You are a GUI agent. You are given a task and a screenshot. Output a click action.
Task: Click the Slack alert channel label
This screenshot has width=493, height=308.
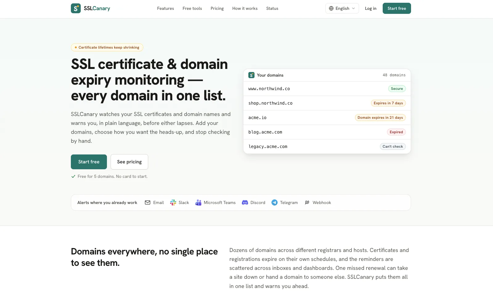coord(184,202)
